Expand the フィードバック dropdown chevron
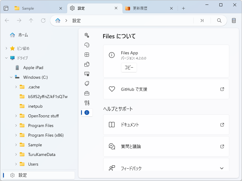The height and width of the screenshot is (181, 242). (x=222, y=168)
